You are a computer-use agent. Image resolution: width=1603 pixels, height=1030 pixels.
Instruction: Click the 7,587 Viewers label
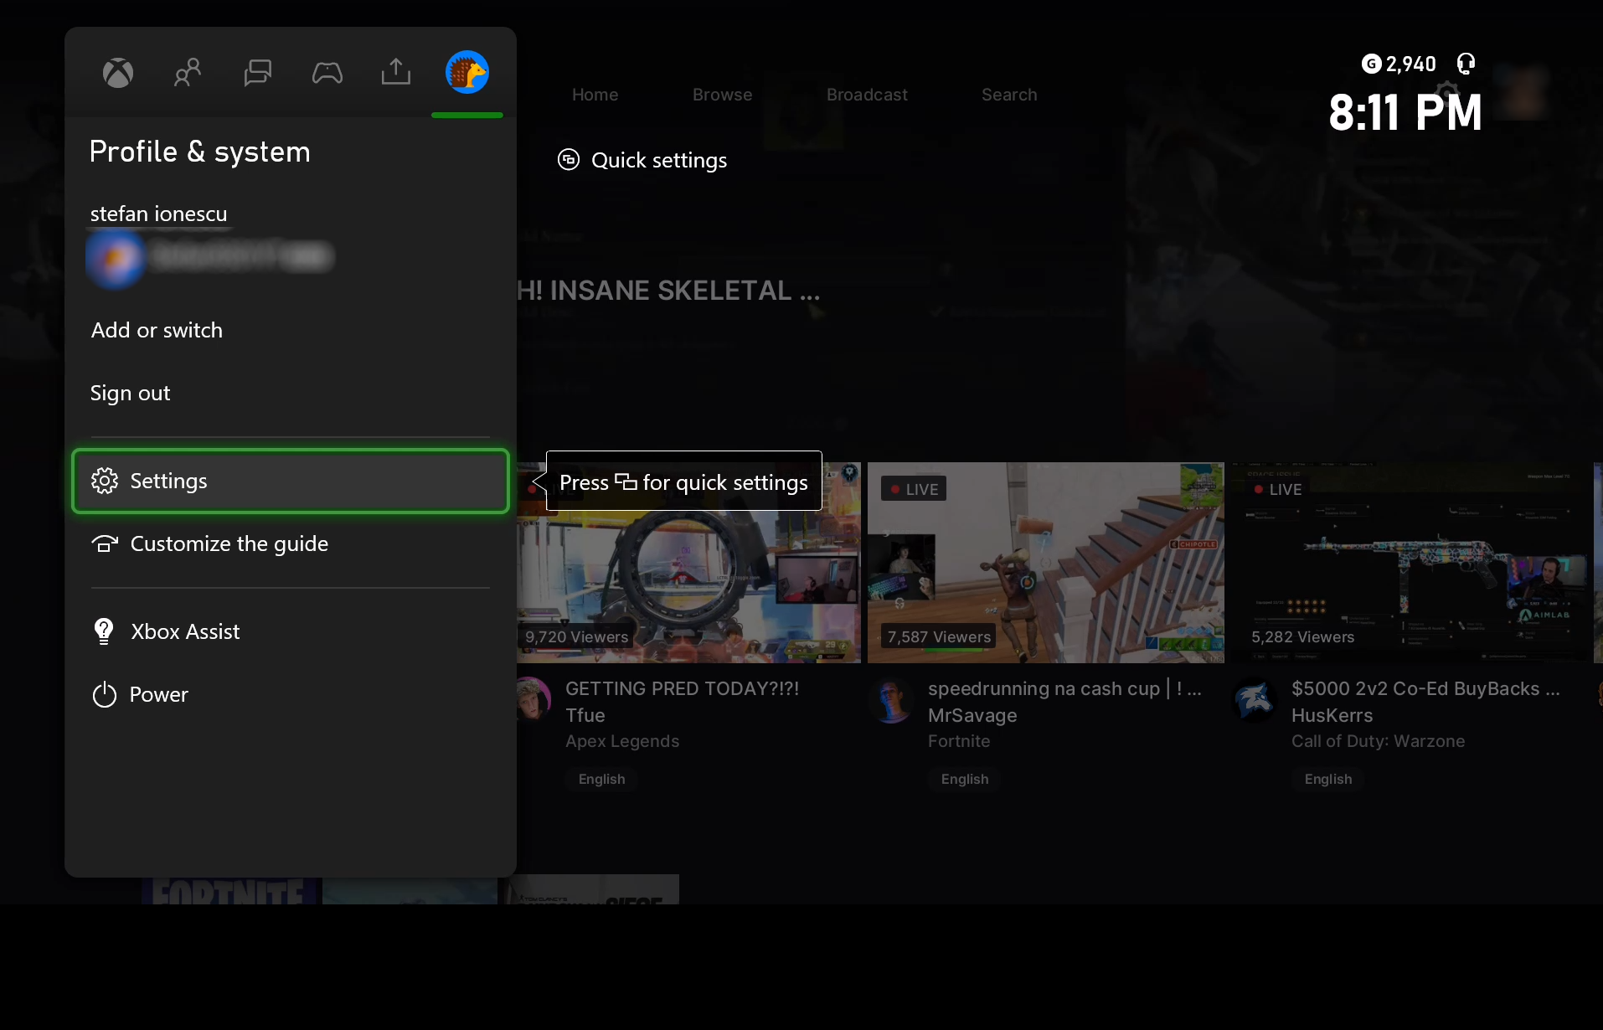click(x=939, y=636)
